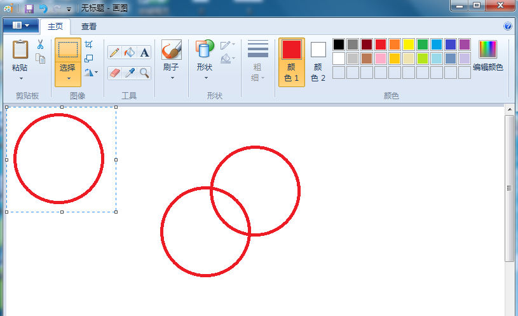Click the 选择 label button

tap(68, 68)
